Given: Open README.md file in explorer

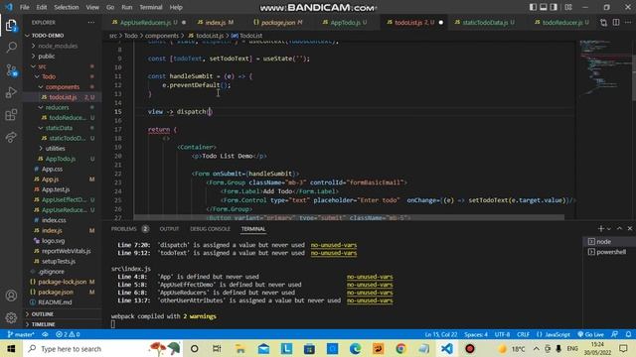Looking at the screenshot, I should 62,302.
